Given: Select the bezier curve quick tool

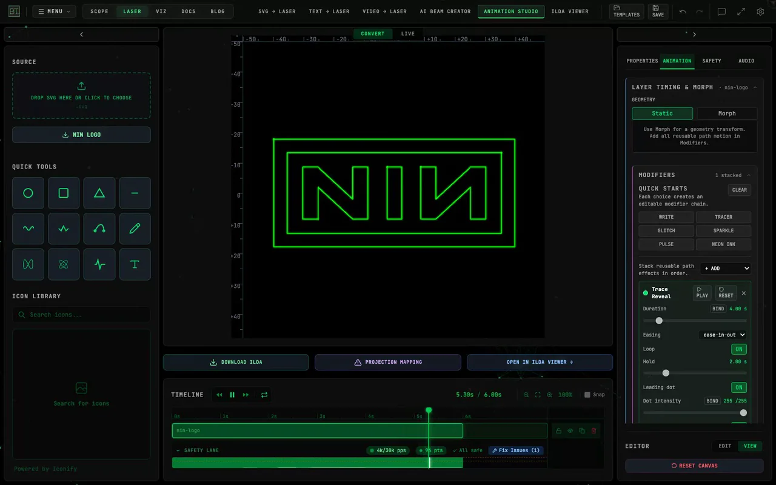Looking at the screenshot, I should click(99, 229).
